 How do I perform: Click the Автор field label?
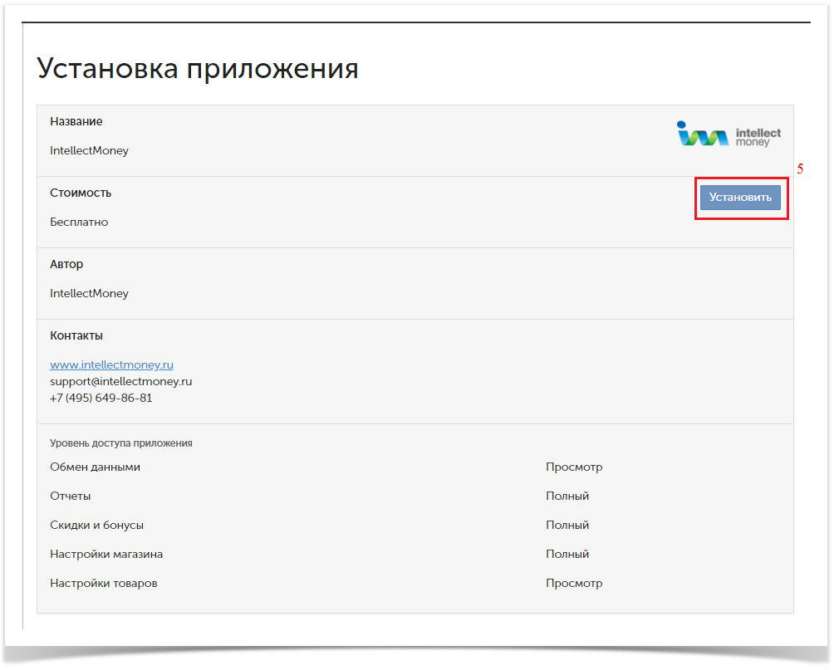coord(66,264)
